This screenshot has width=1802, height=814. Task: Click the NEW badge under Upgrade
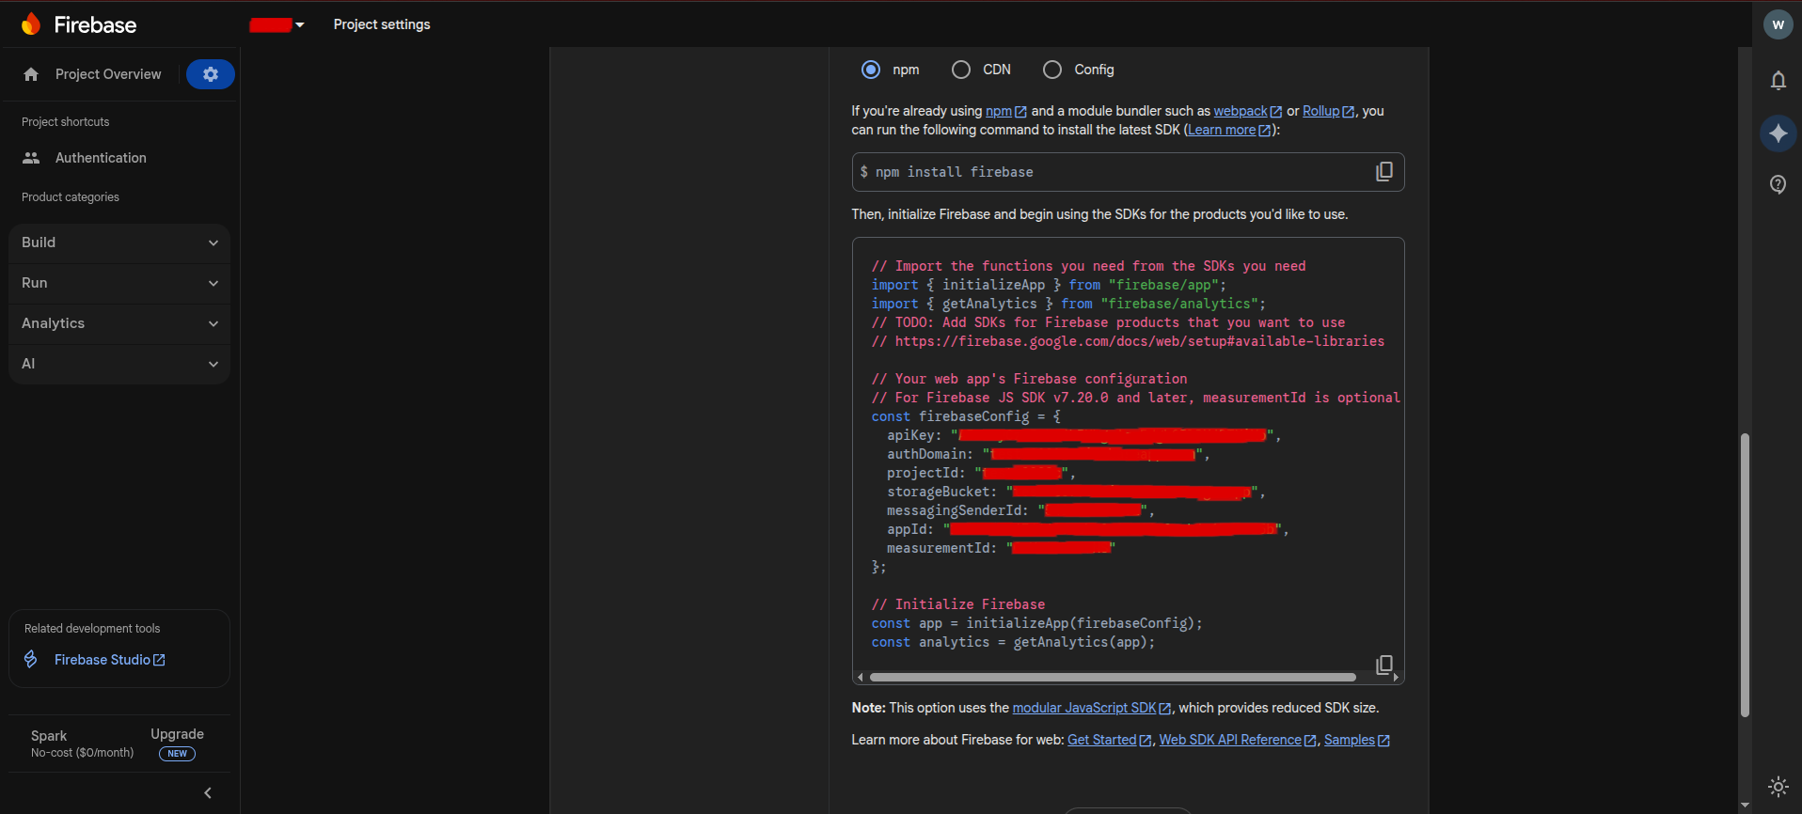click(x=177, y=754)
